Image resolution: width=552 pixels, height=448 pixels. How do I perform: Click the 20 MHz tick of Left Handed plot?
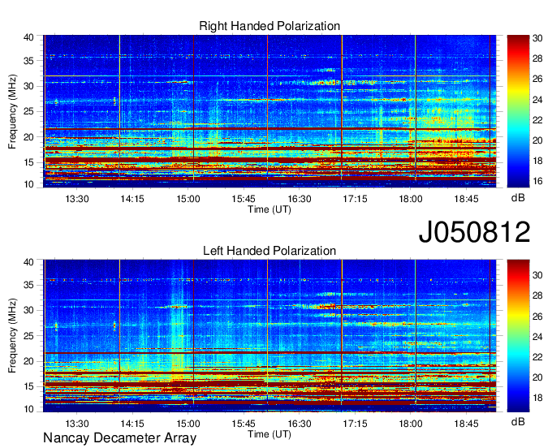pos(28,361)
